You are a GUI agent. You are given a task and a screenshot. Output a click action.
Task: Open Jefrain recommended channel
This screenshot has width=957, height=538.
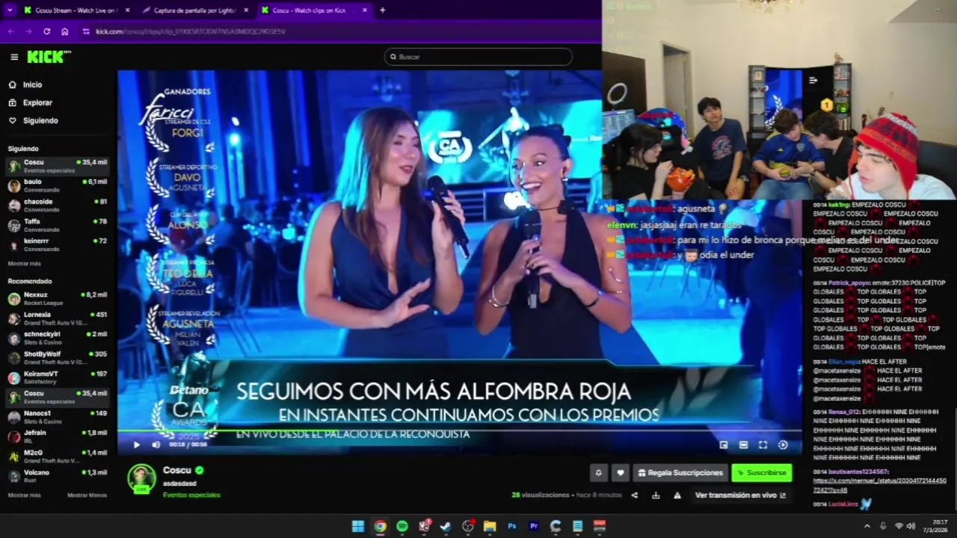tap(58, 436)
